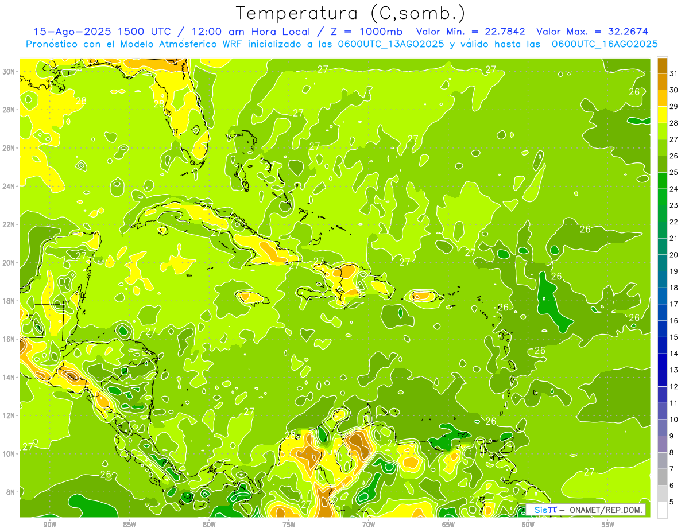Click the '26N' latitude axis label
Screen dimensions: 689x532
pyautogui.click(x=10, y=148)
